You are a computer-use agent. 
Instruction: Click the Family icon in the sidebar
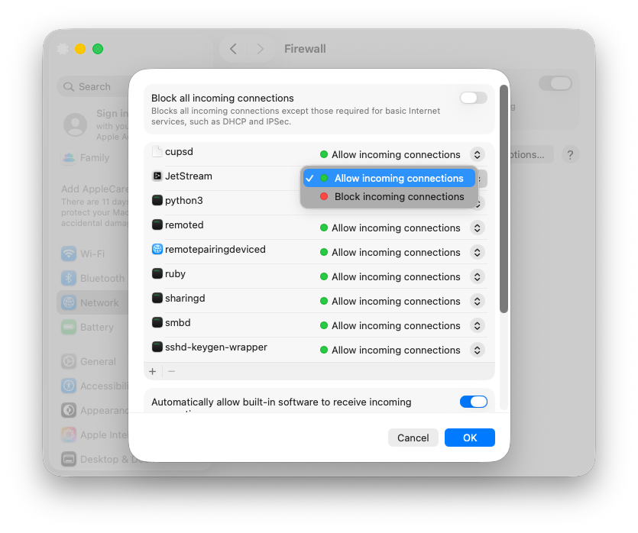pyautogui.click(x=69, y=157)
